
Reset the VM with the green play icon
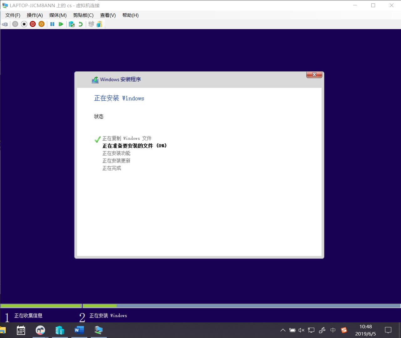(61, 24)
